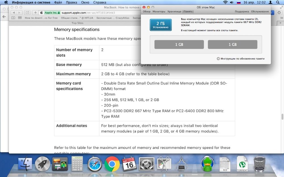Screen dimensions: 284x177
Task: Click the Safari page vertical scrollbar
Action: [282, 117]
